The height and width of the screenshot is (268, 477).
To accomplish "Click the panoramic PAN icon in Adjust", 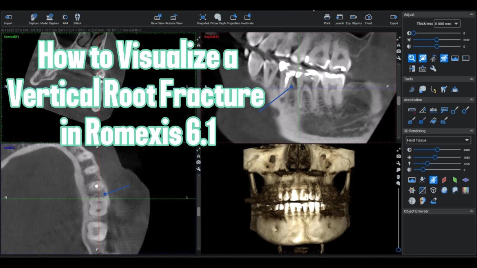I will point(423,68).
